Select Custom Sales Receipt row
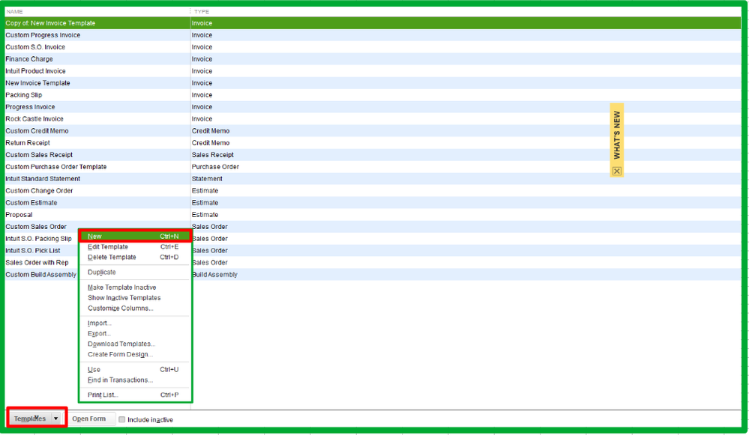 [373, 154]
